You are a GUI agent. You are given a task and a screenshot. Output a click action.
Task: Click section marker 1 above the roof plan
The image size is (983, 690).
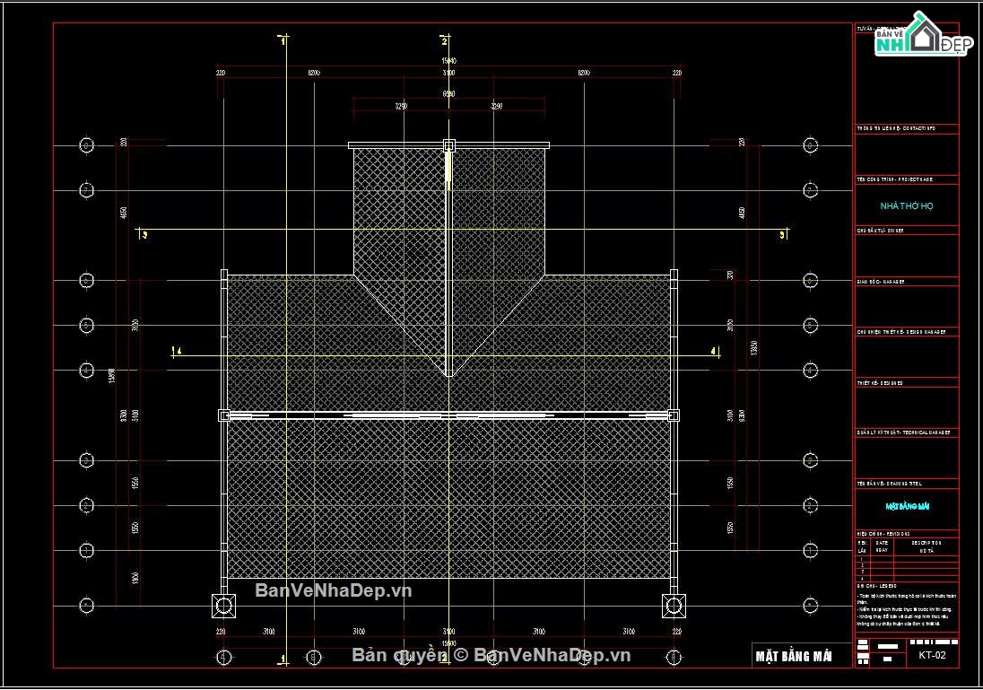(283, 40)
